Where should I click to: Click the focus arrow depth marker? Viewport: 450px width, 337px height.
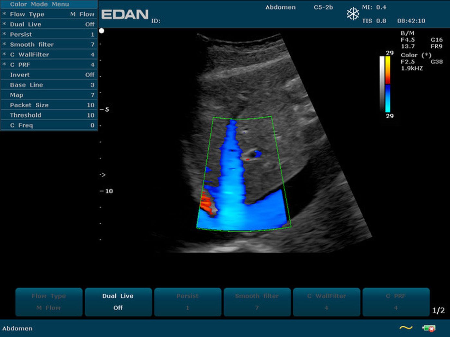click(x=103, y=175)
